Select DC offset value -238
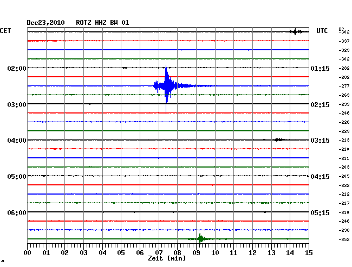352x267 pixels. click(344, 230)
